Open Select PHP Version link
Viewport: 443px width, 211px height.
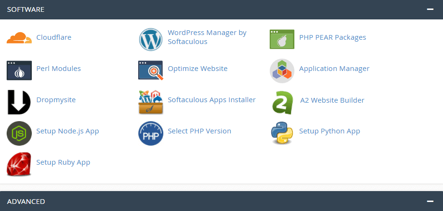pyautogui.click(x=199, y=131)
